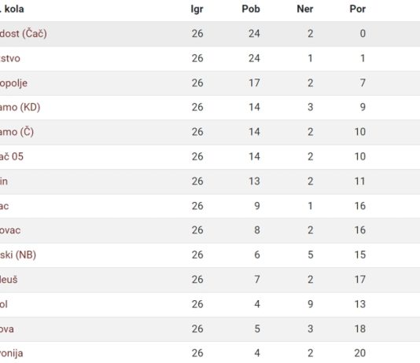Click the "Ner" column header
Viewport: 420px width, 363px height.
(x=305, y=9)
